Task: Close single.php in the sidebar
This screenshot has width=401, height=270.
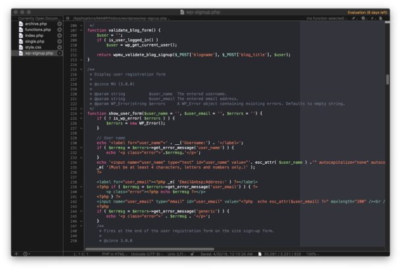Action: [x=59, y=41]
